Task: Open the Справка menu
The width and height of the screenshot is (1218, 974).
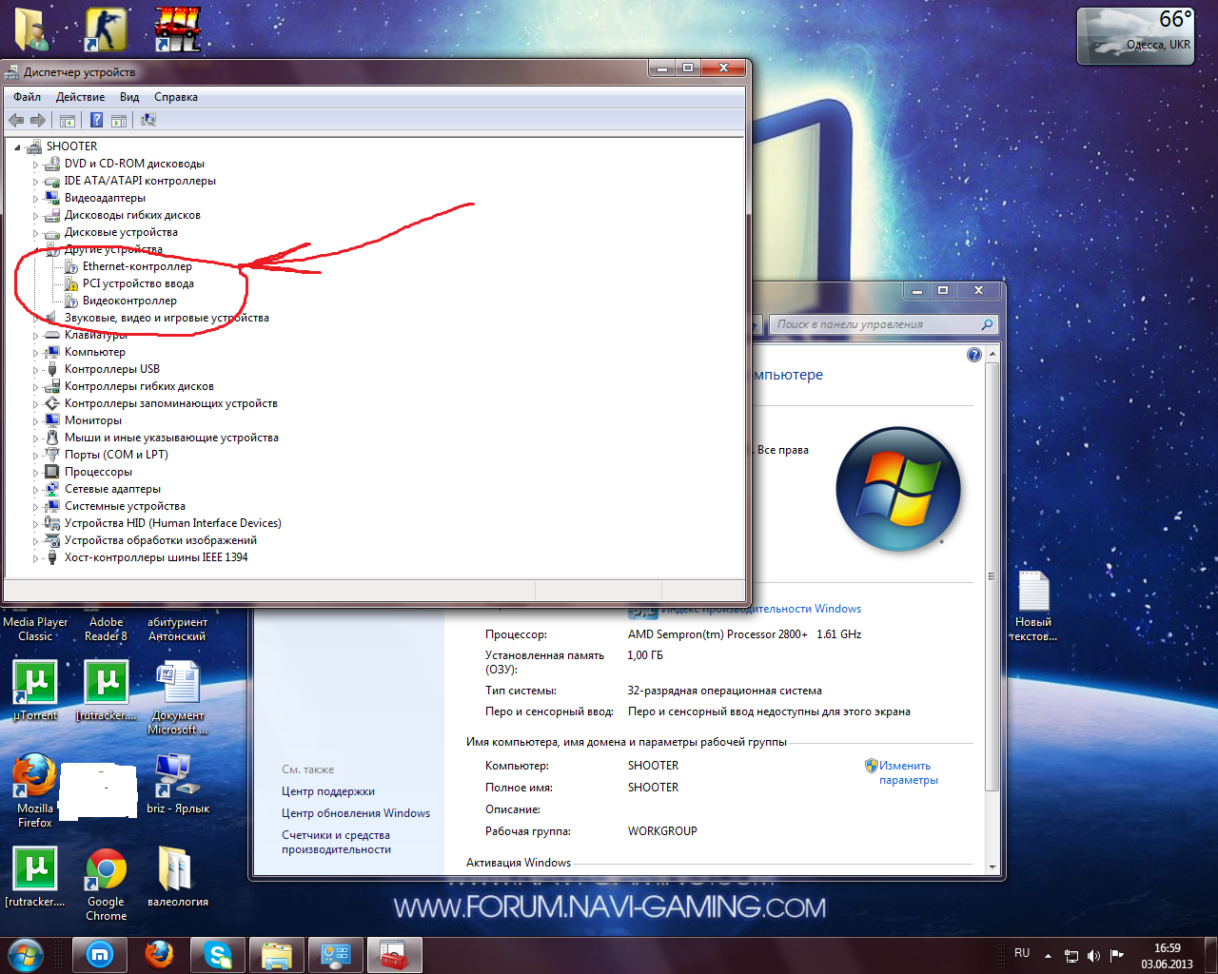Action: click(176, 97)
